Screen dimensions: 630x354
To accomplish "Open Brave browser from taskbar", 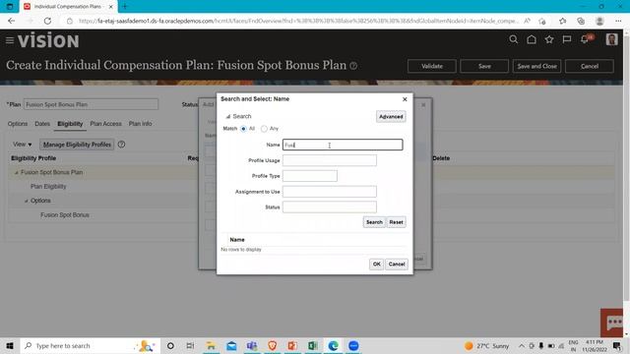I will coord(273,345).
